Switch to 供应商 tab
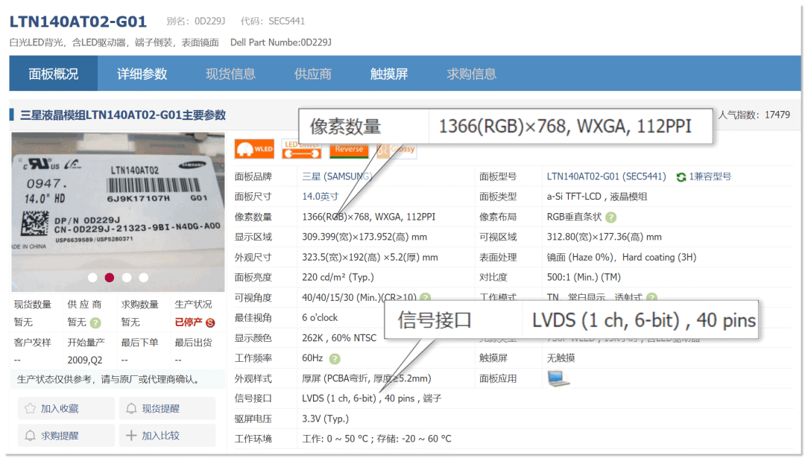805x458 pixels. click(x=312, y=74)
